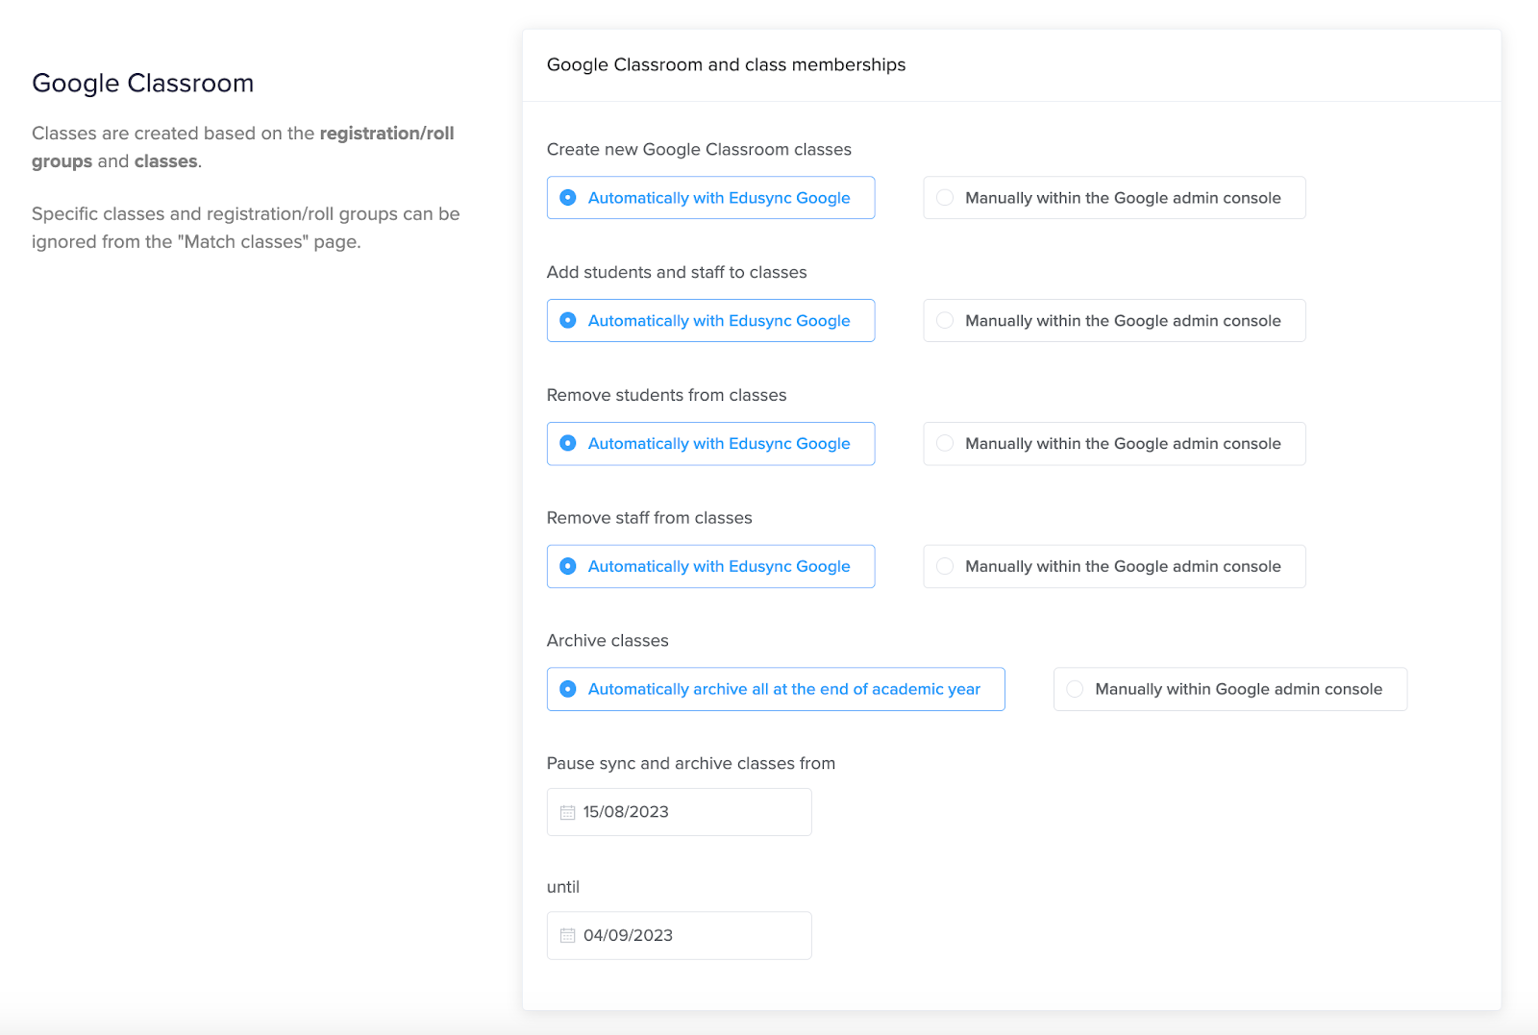This screenshot has width=1538, height=1035.
Task: Click the Pause sync and archive classes from label
Action: point(691,763)
